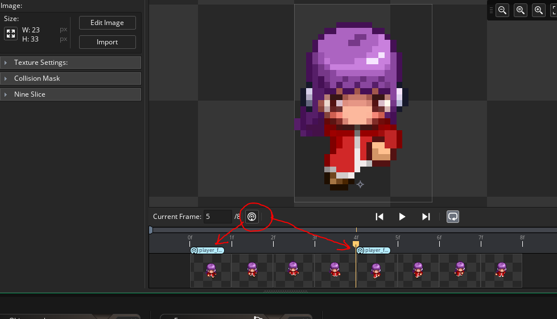Click the fit-to-window icon beside zoom in

[x=554, y=10]
